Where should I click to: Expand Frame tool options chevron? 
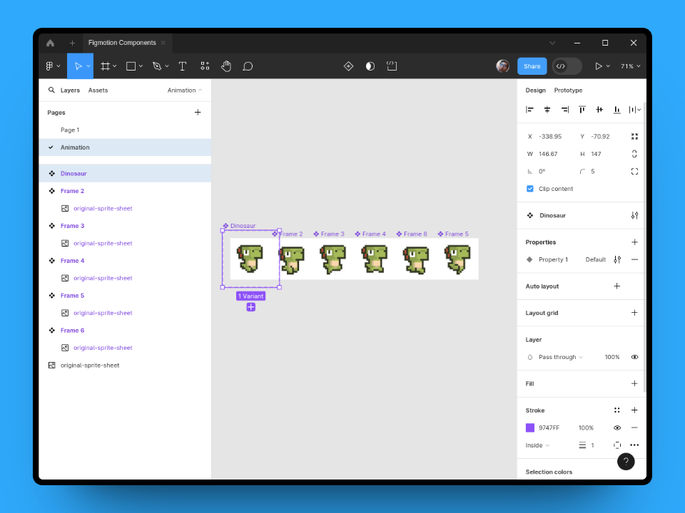click(x=114, y=66)
